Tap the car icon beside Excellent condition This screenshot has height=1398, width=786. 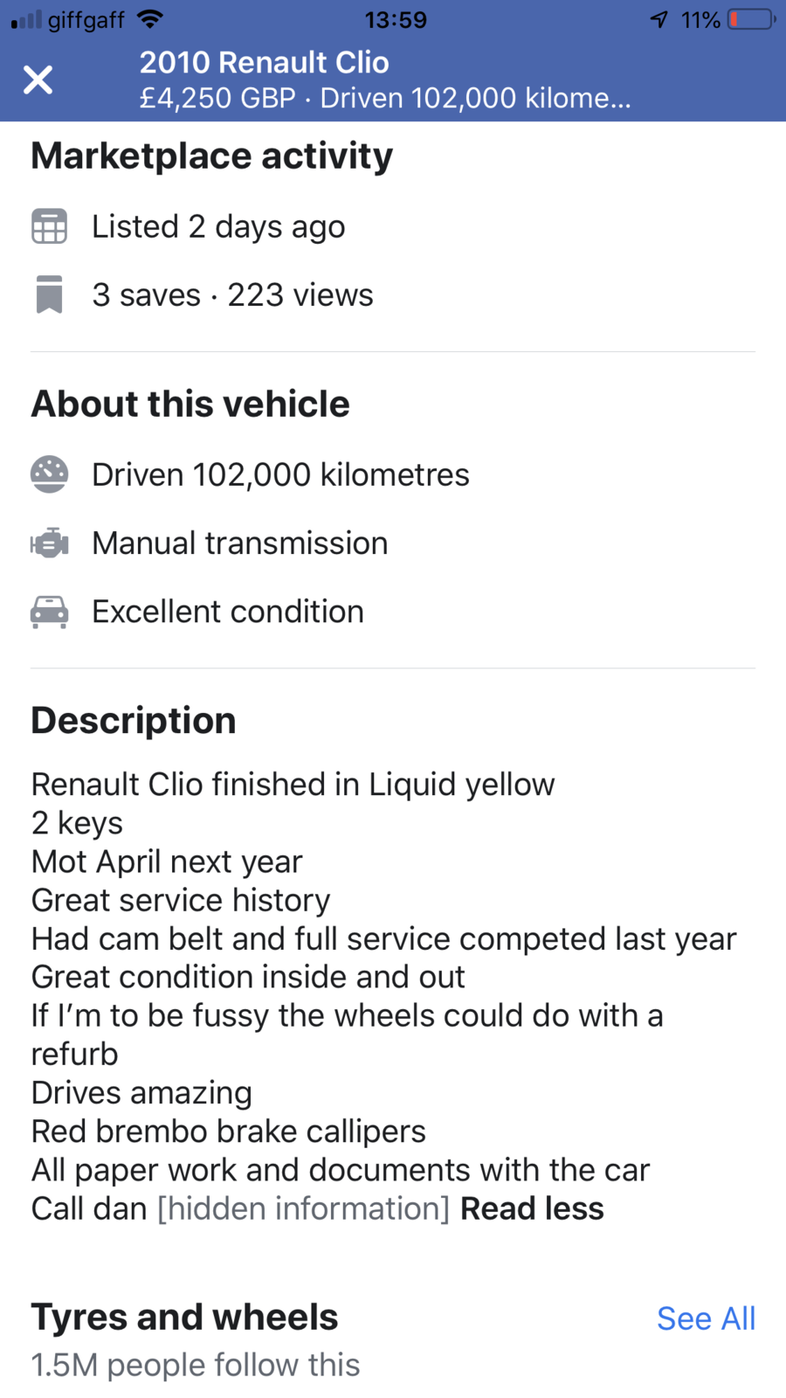pos(49,612)
